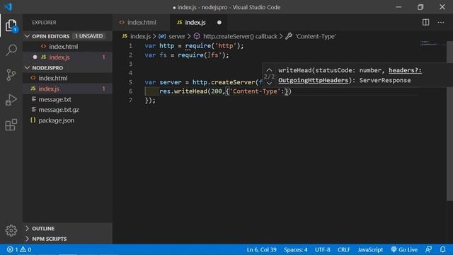Split the editor to the right
This screenshot has height=255, width=453.
(425, 22)
